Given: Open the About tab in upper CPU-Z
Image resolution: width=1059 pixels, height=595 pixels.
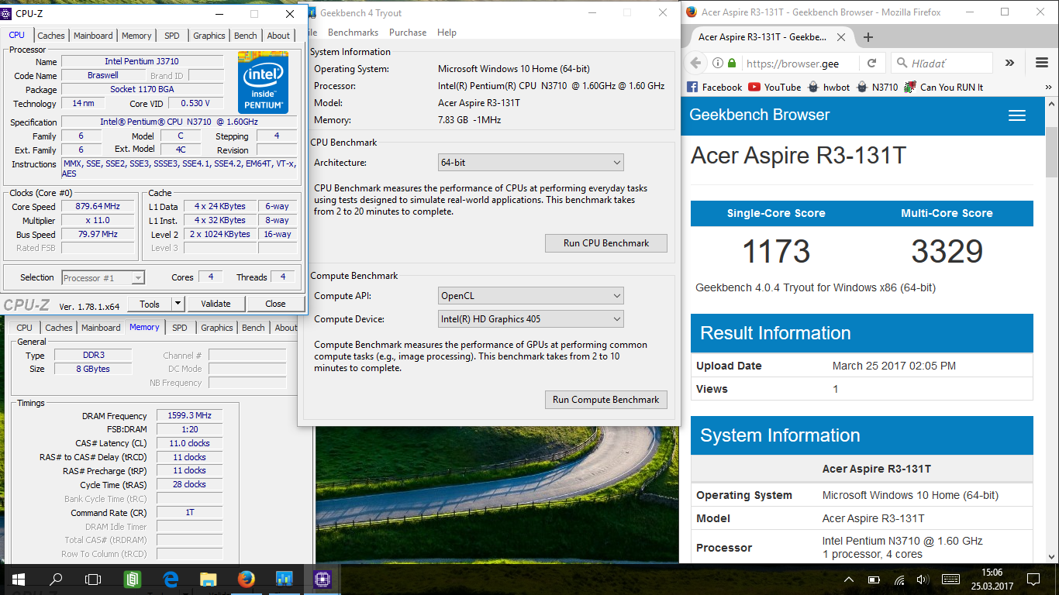Looking at the screenshot, I should pyautogui.click(x=278, y=36).
